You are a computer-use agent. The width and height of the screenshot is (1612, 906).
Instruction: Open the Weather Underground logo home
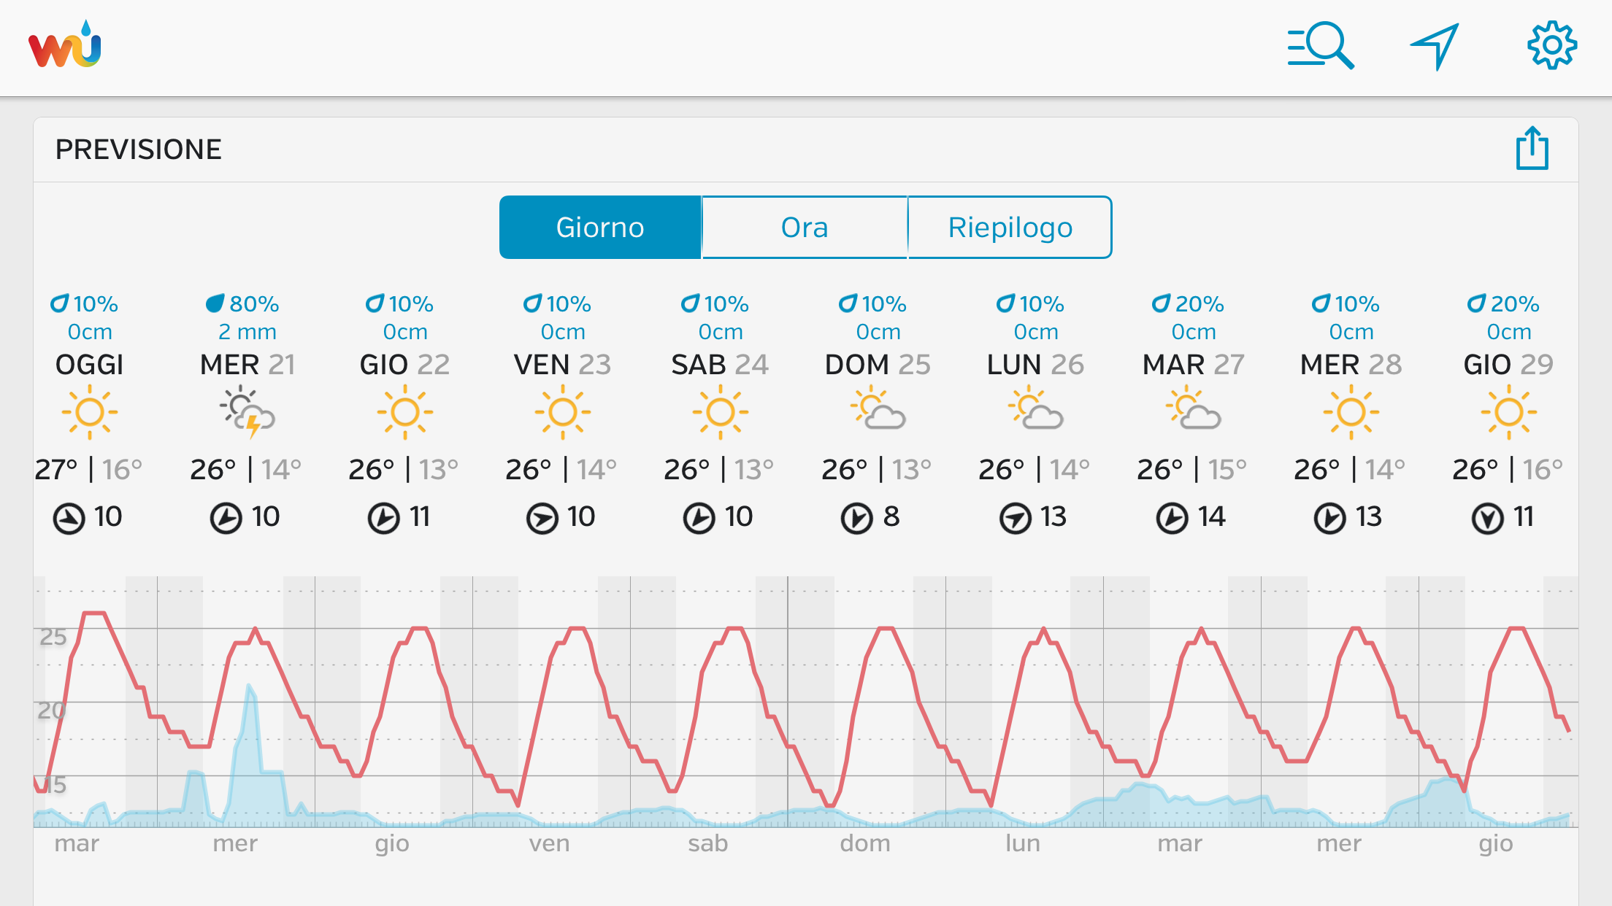(65, 46)
